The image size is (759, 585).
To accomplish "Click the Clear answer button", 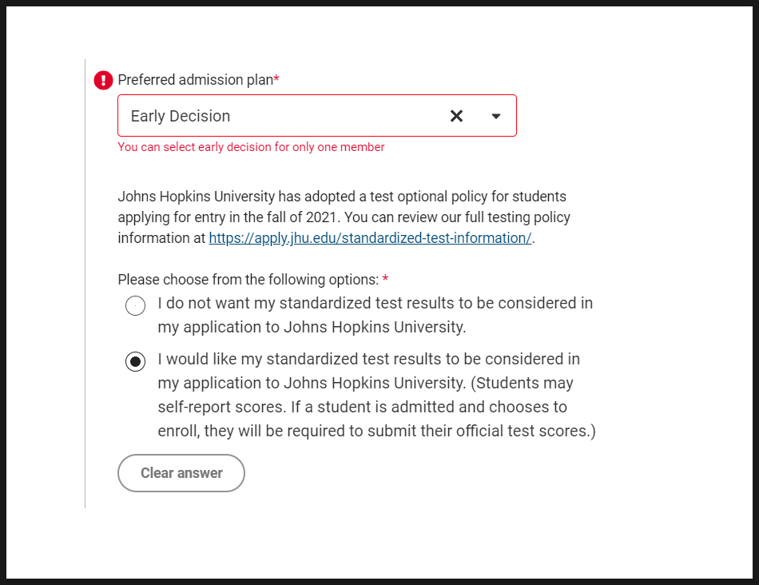I will click(181, 472).
